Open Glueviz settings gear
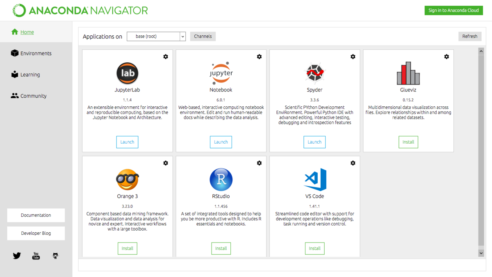Image resolution: width=492 pixels, height=277 pixels. click(x=446, y=57)
